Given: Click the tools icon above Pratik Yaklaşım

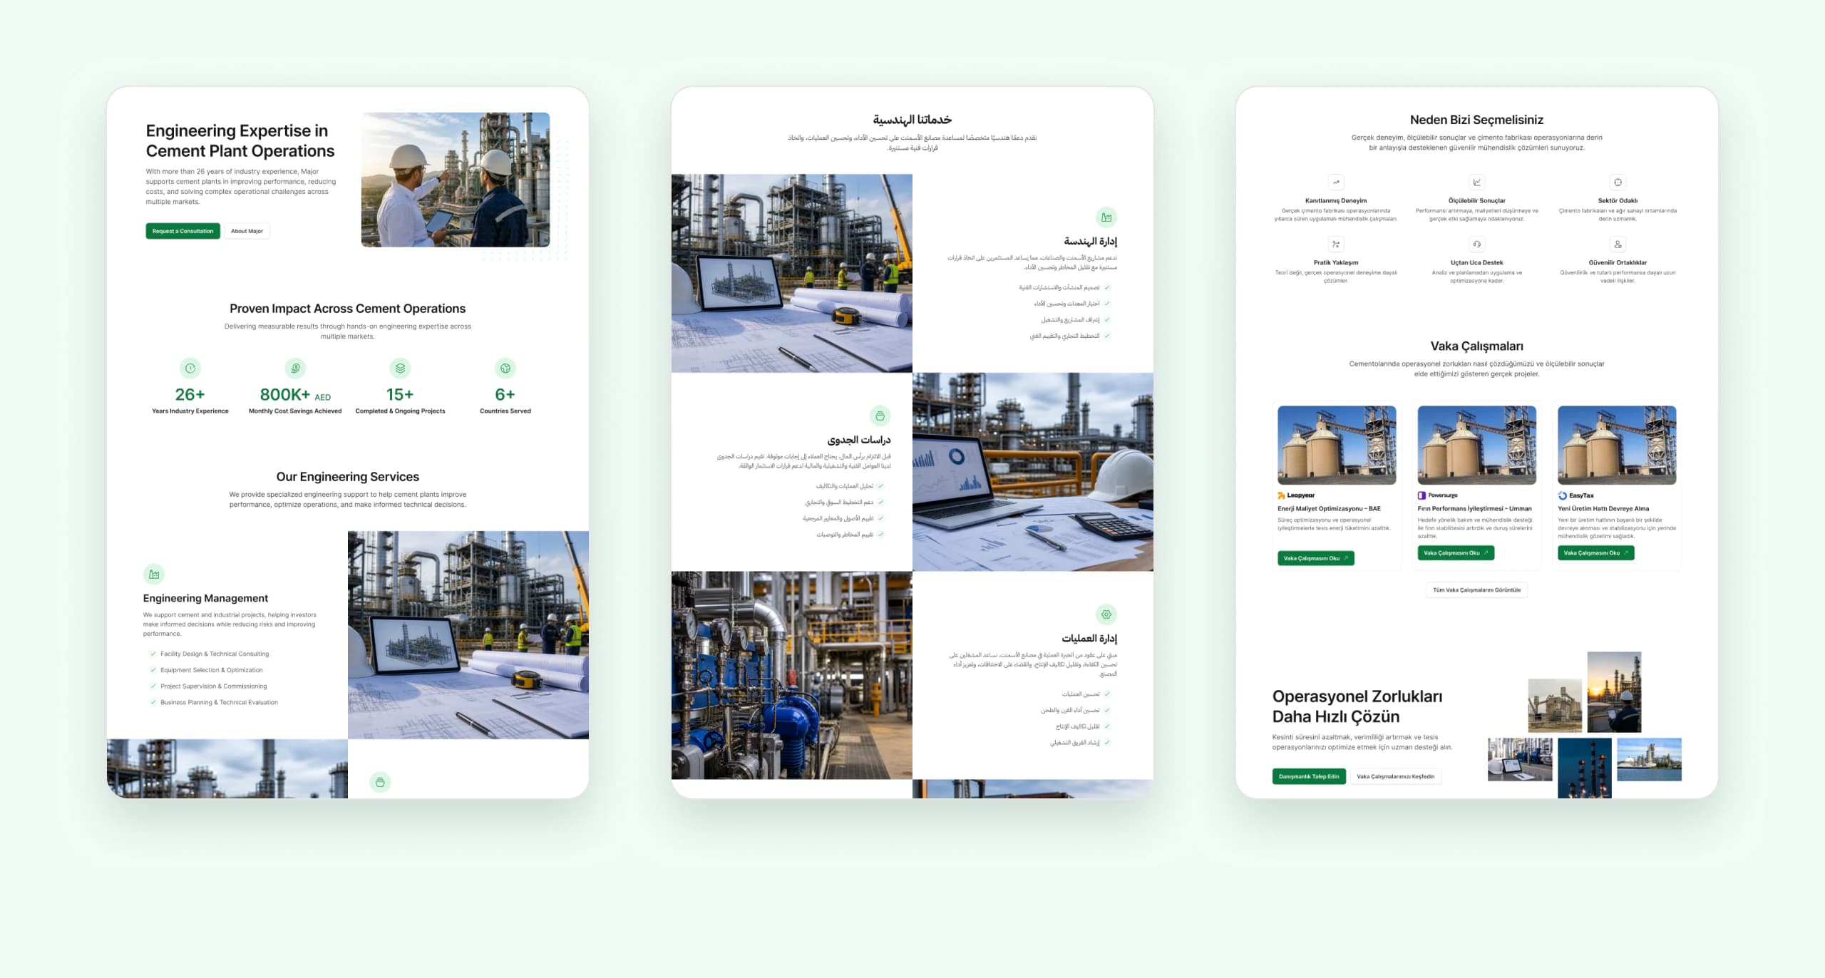Looking at the screenshot, I should (x=1336, y=244).
